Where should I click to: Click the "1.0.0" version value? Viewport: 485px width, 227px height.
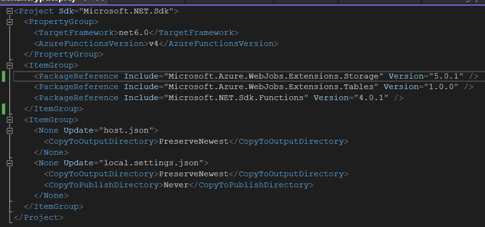point(441,87)
